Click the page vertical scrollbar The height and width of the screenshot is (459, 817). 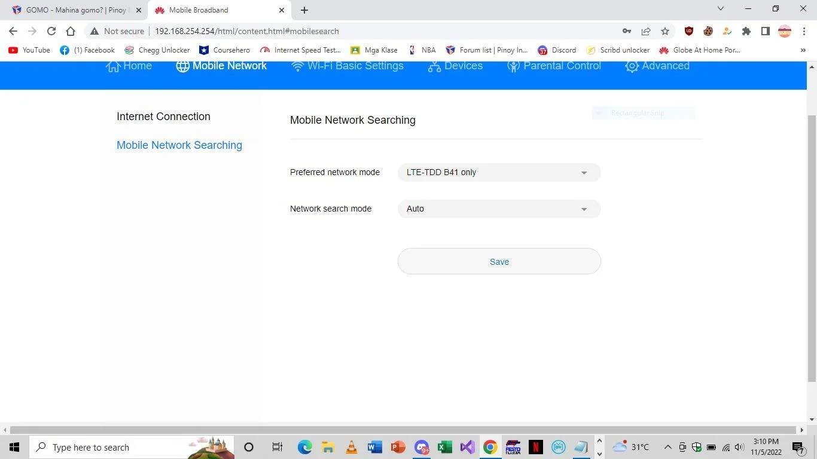tap(812, 248)
